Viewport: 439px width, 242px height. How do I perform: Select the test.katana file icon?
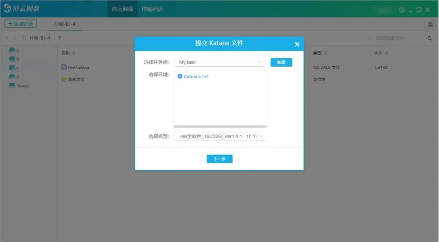pos(64,67)
